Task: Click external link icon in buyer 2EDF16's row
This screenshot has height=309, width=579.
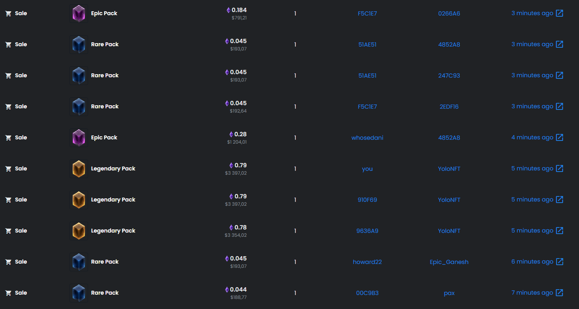Action: click(x=559, y=106)
